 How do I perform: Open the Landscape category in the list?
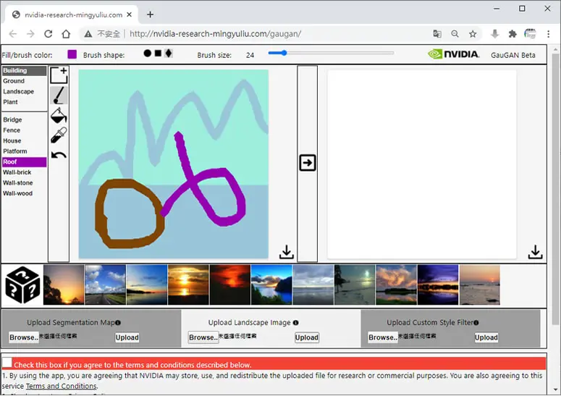click(x=19, y=91)
